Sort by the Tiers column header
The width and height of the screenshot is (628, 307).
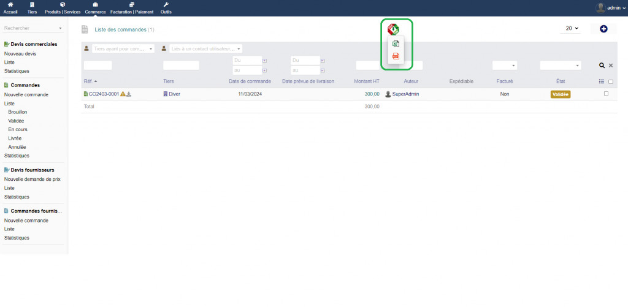(x=168, y=81)
